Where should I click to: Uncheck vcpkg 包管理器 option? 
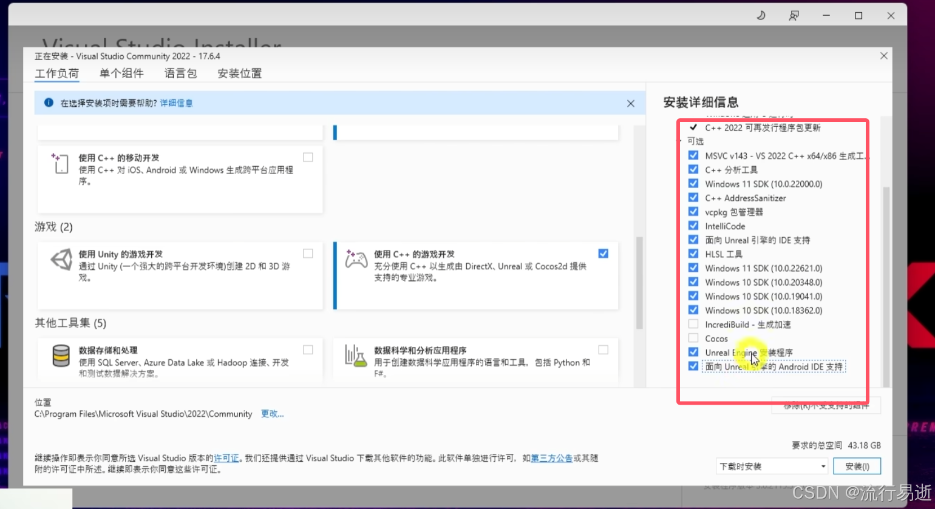click(x=693, y=211)
